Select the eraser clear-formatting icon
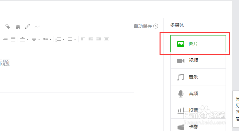This screenshot has height=131, width=239. pyautogui.click(x=8, y=26)
